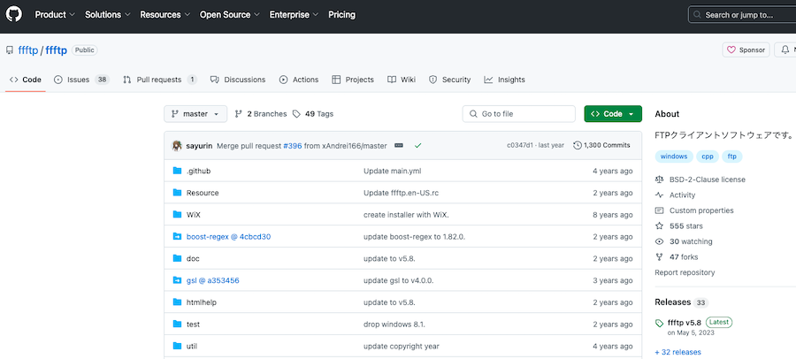Click the repository icon beside ffftp/ffftp
The width and height of the screenshot is (796, 359).
click(x=9, y=50)
